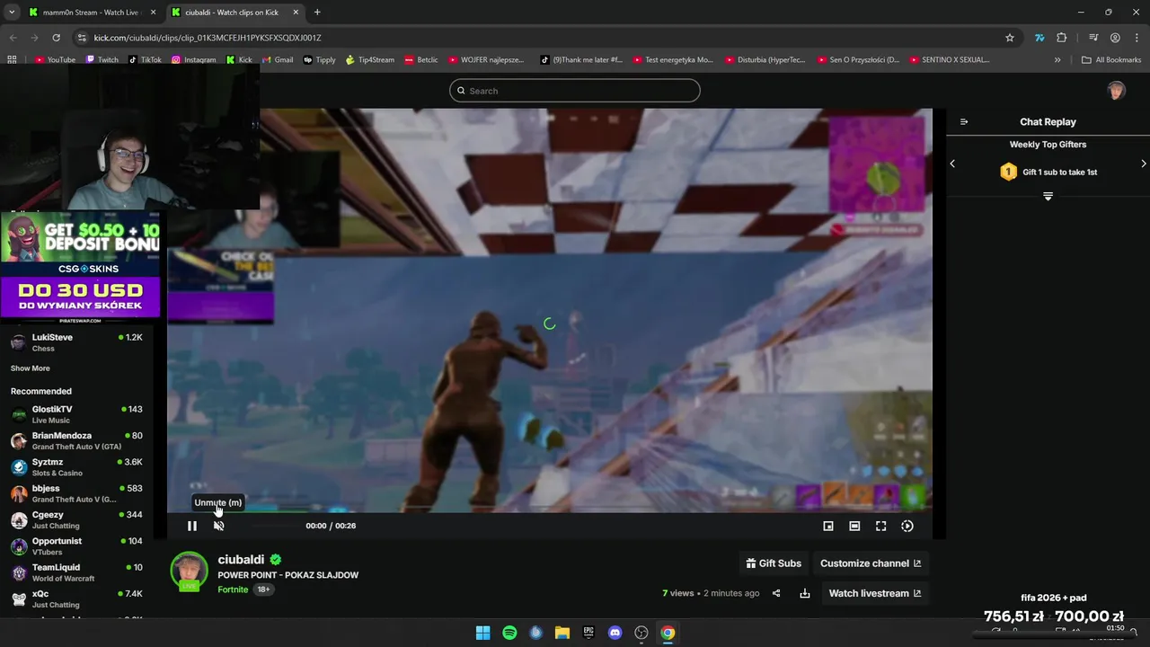Switch to the mamm0n Stream browser tab
Viewport: 1150px width, 647px height.
point(92,13)
